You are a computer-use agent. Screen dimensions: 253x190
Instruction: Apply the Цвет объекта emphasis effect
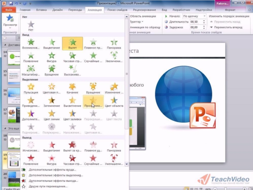point(114,102)
